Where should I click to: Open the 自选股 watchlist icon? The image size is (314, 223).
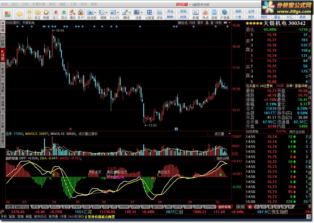(x=90, y=12)
